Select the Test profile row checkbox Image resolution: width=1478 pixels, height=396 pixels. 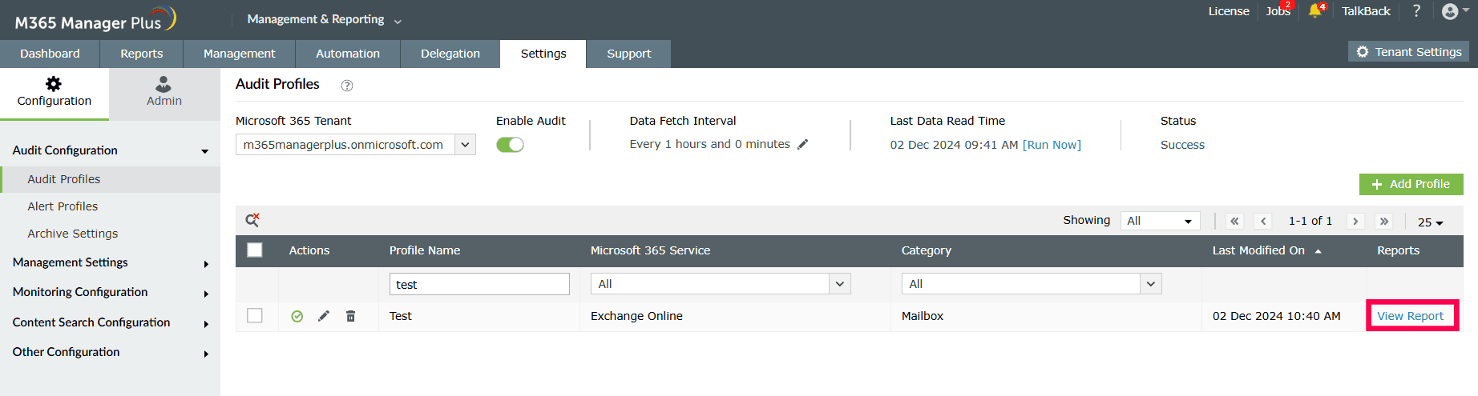255,316
